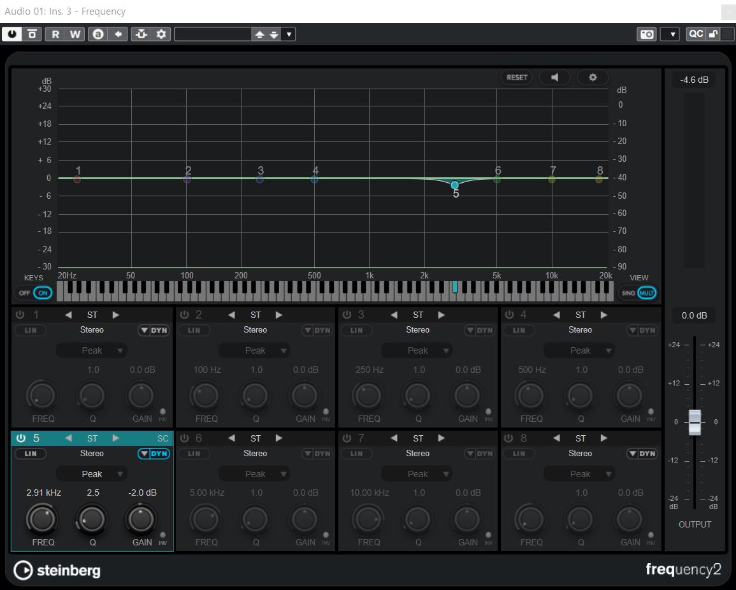Click band 4 left channel-mode arrow
The image size is (736, 590).
(x=557, y=315)
